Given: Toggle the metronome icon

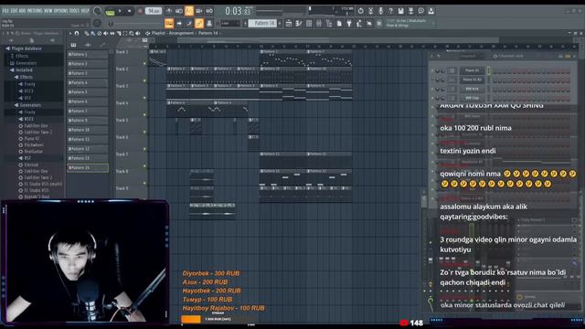Looking at the screenshot, I should [169, 11].
